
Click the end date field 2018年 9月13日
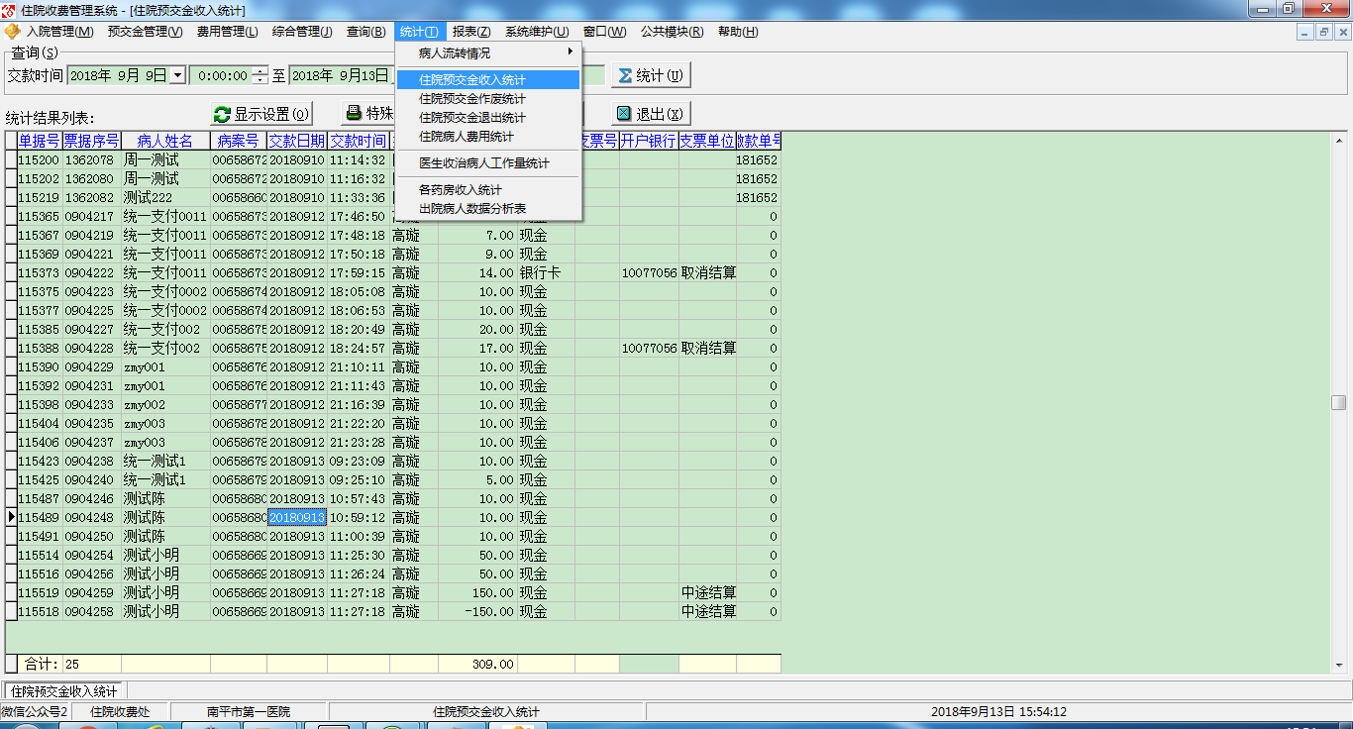coord(341,75)
